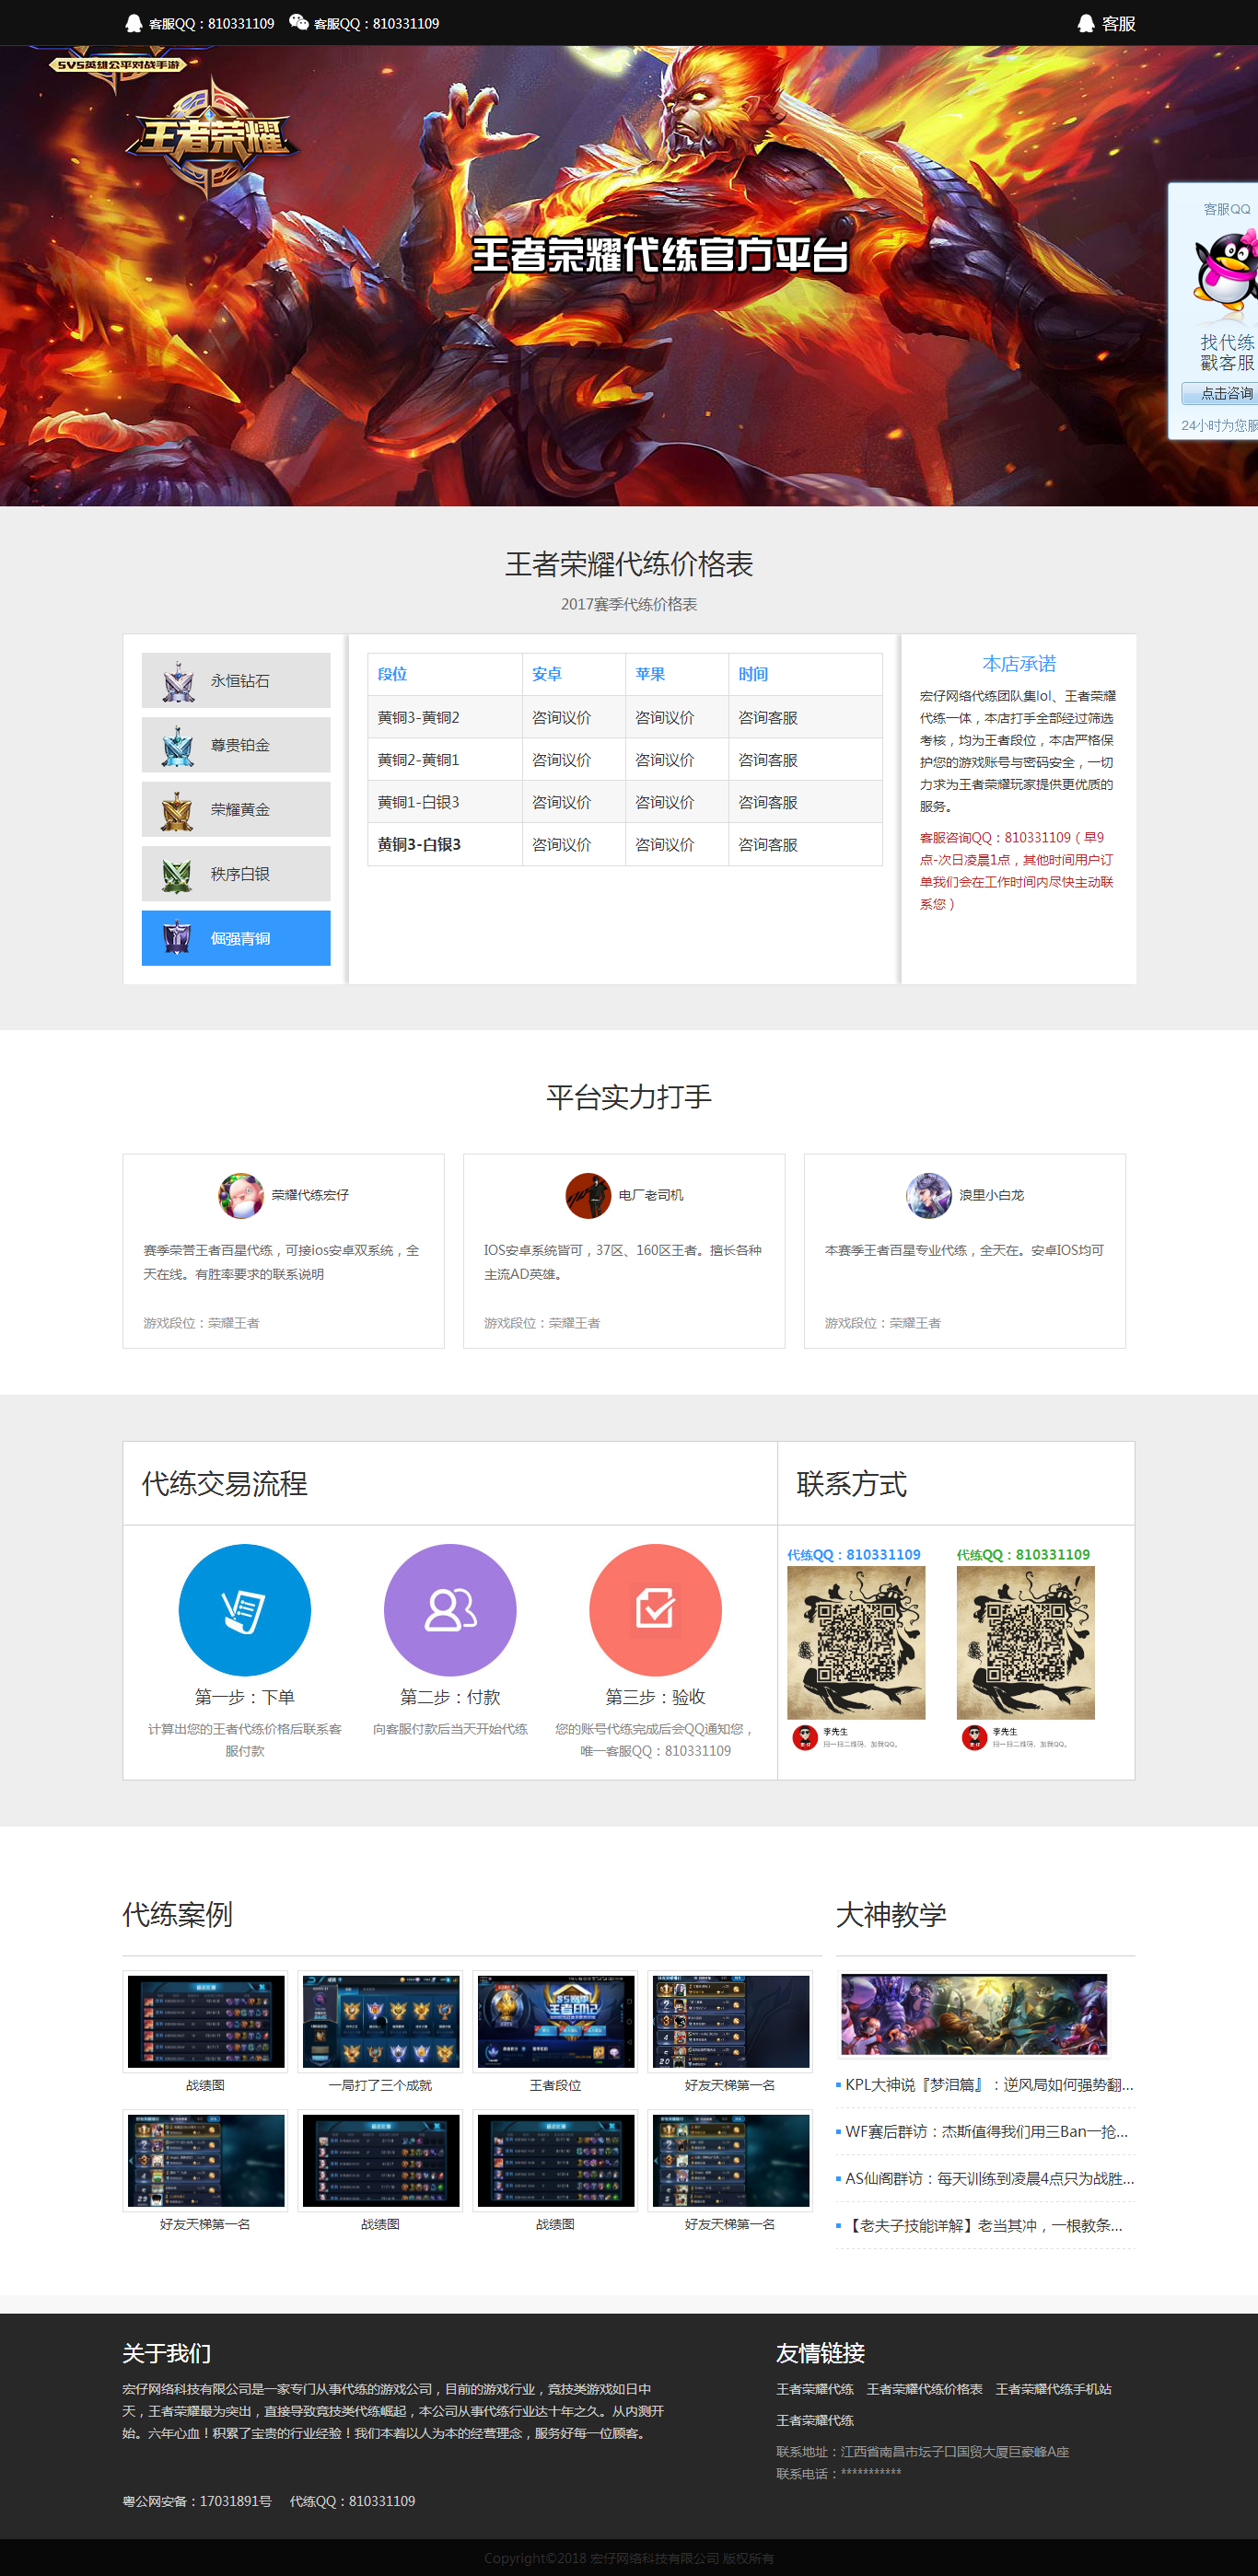The height and width of the screenshot is (2576, 1258).
Task: Open the 大神教学 banner image
Action: tap(974, 2014)
